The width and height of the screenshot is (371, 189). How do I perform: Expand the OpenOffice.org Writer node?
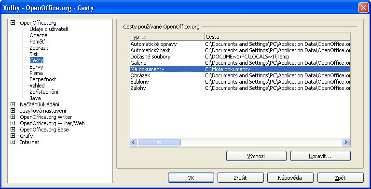[x=13, y=117]
